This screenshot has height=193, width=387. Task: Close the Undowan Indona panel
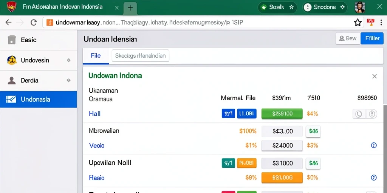coord(375,76)
